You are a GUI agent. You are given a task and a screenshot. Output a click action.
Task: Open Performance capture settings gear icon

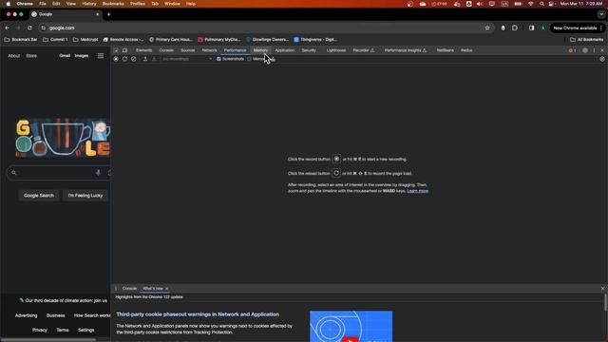tap(602, 59)
